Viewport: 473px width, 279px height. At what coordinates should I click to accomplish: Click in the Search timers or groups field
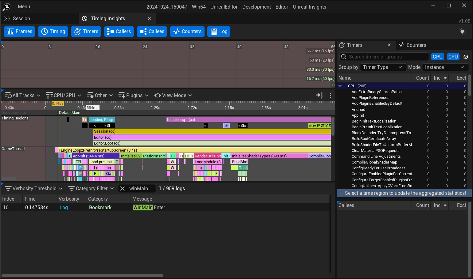click(384, 57)
